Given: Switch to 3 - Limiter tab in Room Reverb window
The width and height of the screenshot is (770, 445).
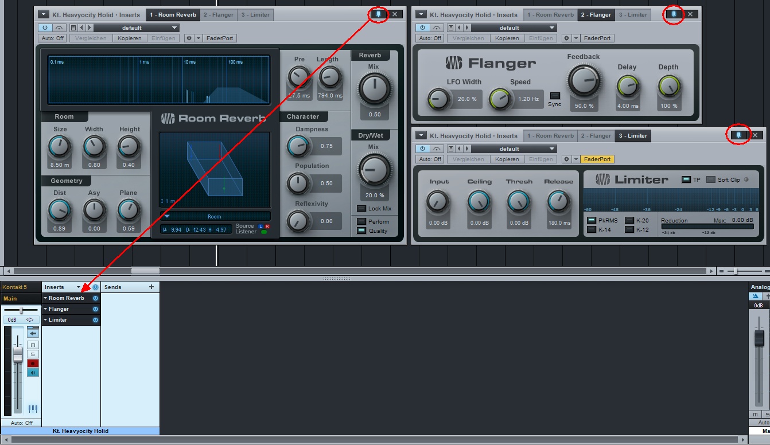Looking at the screenshot, I should click(x=255, y=14).
